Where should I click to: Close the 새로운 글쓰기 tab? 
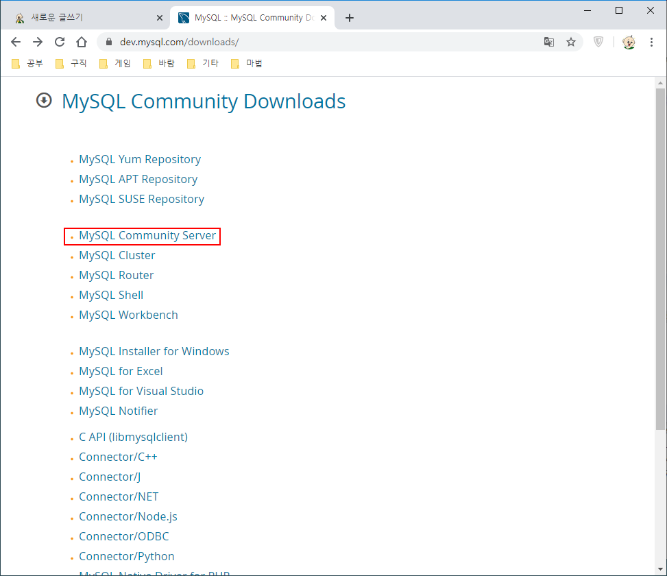coord(160,18)
